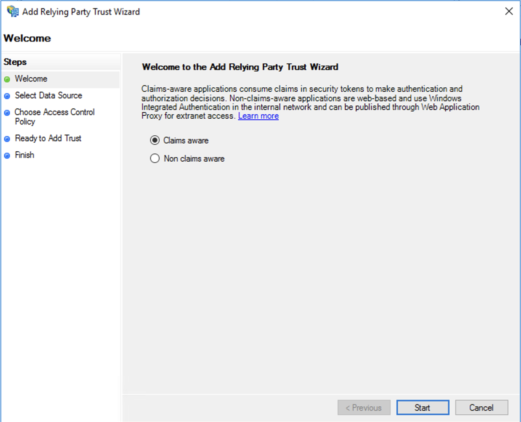
Task: Click the blue dot beside Select Data Source
Action: click(x=8, y=96)
